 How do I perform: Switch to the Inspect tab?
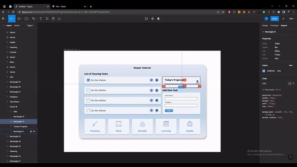[284, 26]
